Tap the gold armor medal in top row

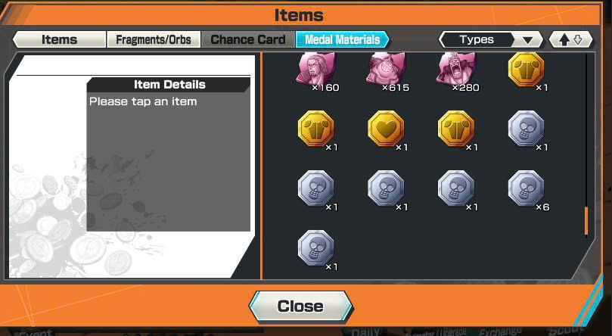coord(526,70)
